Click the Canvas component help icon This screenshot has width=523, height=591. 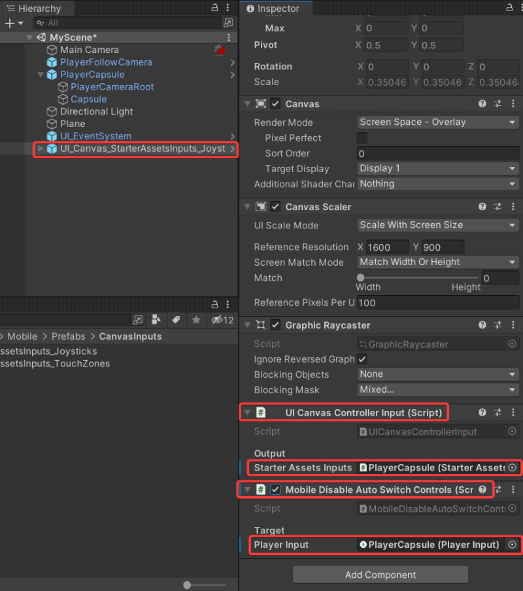pyautogui.click(x=482, y=103)
